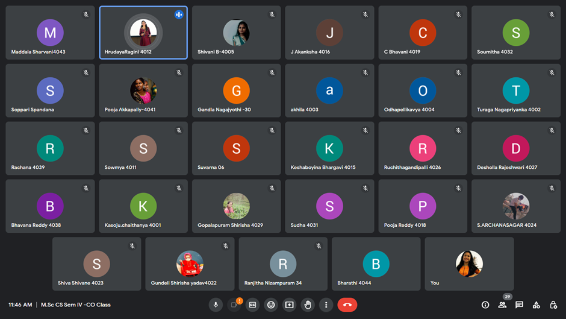
Task: Click the '11:46 AM' clock text
Action: click(20, 305)
